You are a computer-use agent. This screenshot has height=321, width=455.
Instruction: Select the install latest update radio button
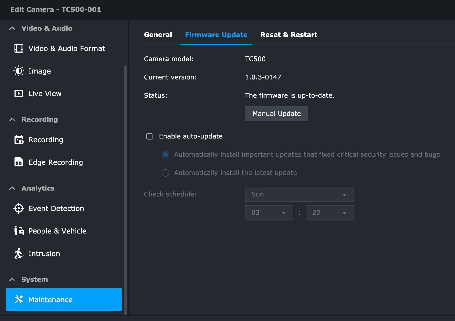click(165, 173)
